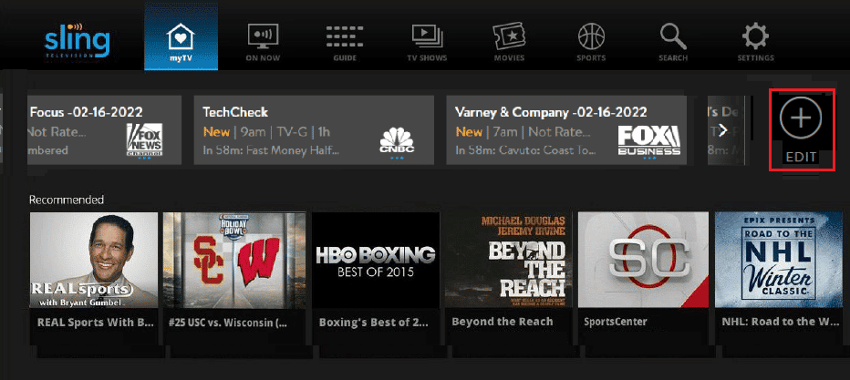Screen dimensions: 850x380
Task: Advance the channel row with right chevron
Action: (722, 130)
